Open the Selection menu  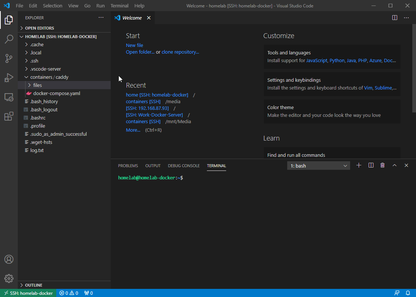point(53,6)
